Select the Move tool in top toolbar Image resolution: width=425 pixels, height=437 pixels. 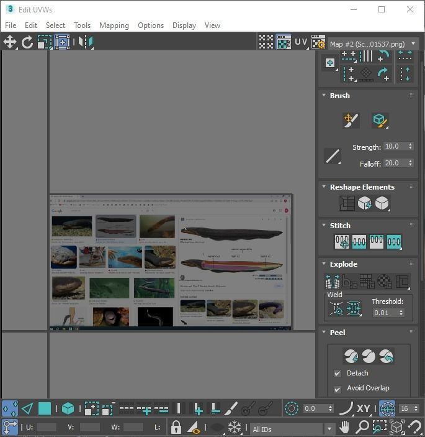tap(10, 42)
